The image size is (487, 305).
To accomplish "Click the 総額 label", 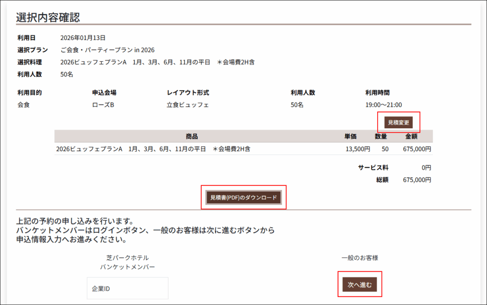I will tap(382, 180).
